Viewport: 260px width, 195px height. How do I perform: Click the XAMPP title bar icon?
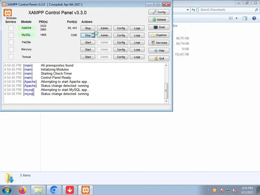click(x=4, y=4)
